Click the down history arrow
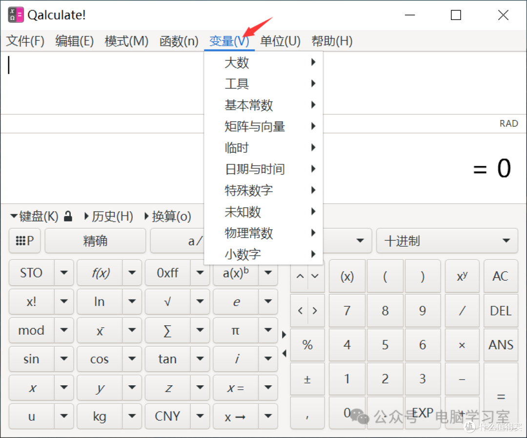 (315, 276)
